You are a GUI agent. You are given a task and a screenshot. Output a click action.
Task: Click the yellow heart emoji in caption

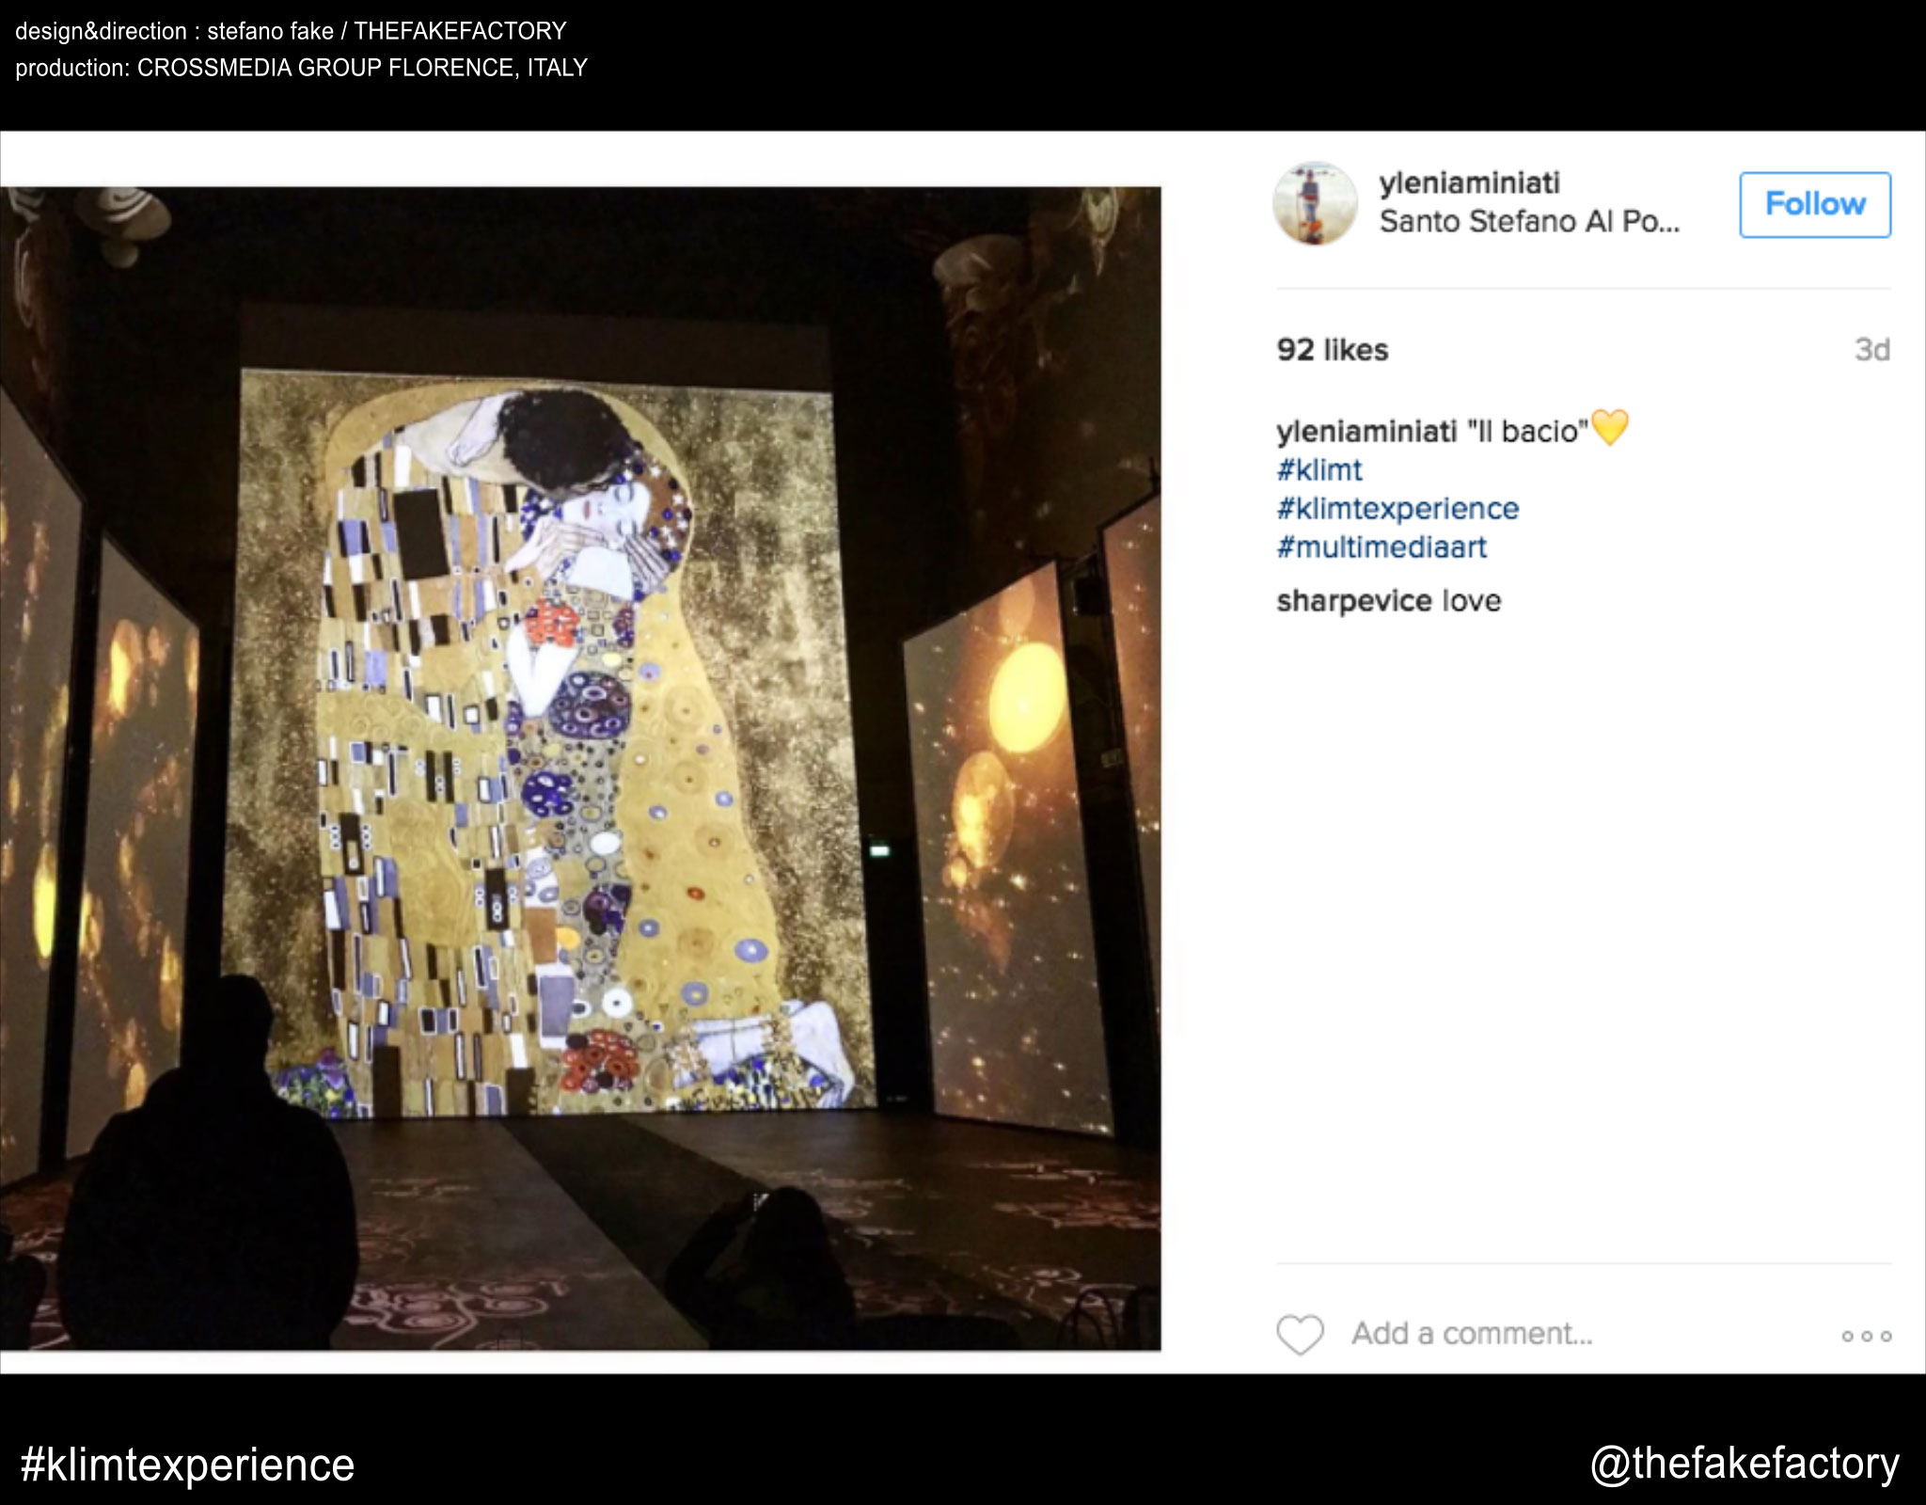[1609, 429]
